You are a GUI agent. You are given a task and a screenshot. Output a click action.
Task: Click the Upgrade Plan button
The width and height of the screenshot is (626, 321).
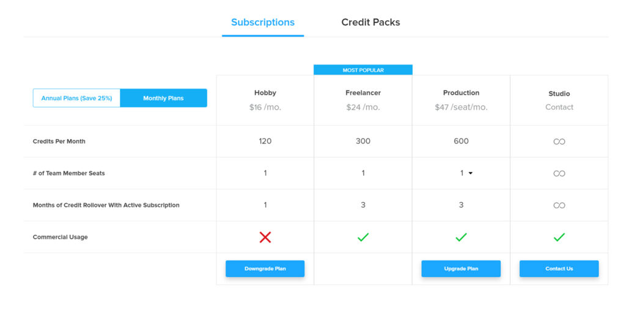pyautogui.click(x=461, y=269)
